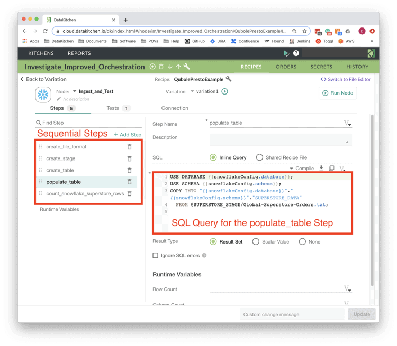Click the vertical scrollbar of the step form
This screenshot has height=346, width=397.
[371, 201]
